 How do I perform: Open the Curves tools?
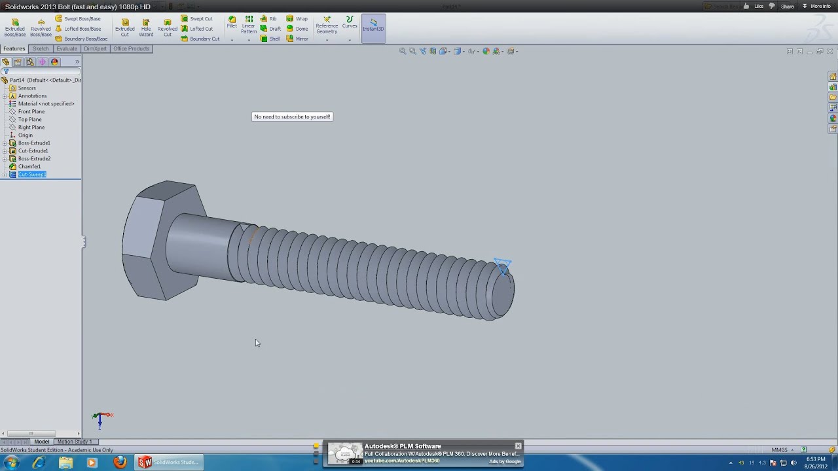tap(350, 22)
